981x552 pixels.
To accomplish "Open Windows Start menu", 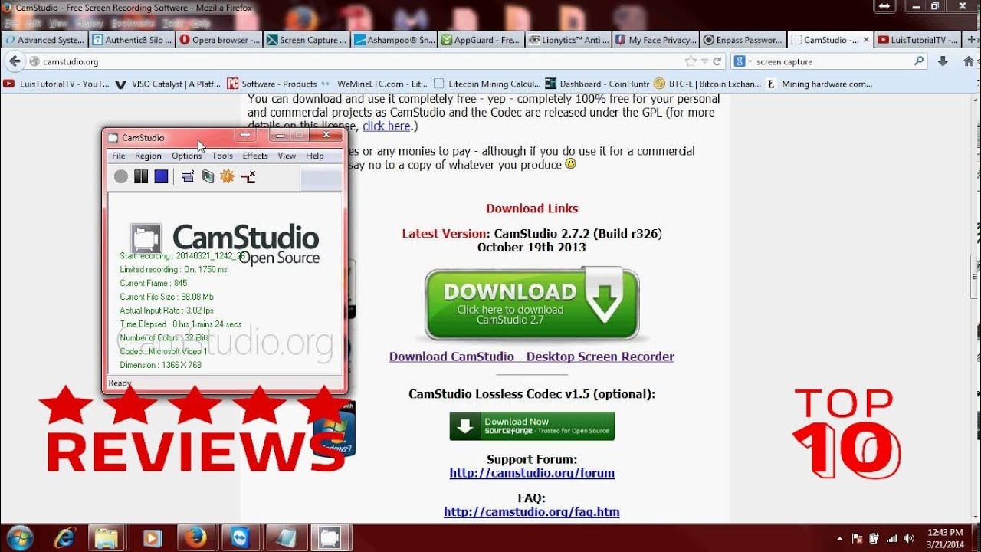I will click(x=19, y=537).
